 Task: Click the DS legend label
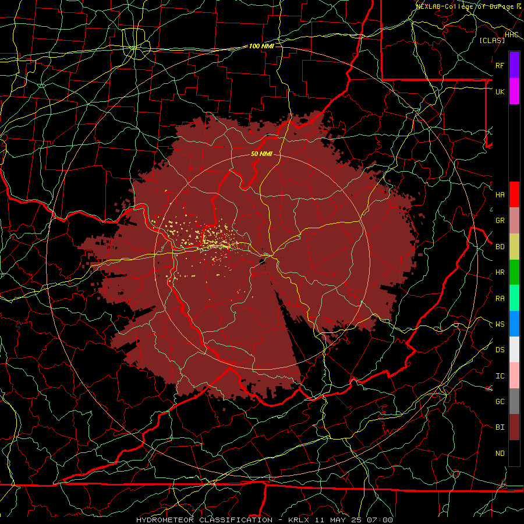click(x=500, y=350)
